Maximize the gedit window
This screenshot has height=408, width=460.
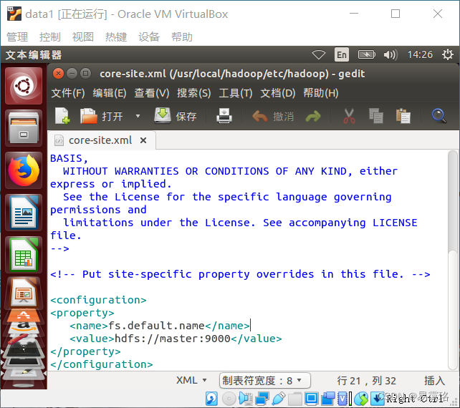(86, 73)
